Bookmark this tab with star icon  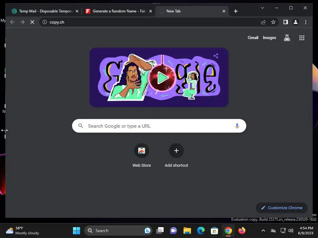pyautogui.click(x=273, y=22)
